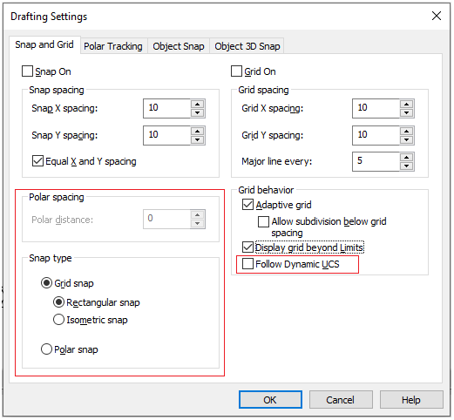Enable the Snap On checkbox
Screen dimensions: 454x420
coord(27,71)
